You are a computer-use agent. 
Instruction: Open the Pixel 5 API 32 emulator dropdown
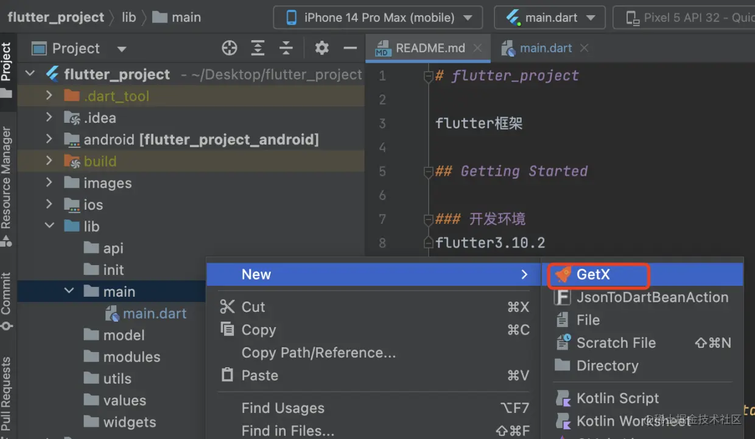(x=684, y=18)
